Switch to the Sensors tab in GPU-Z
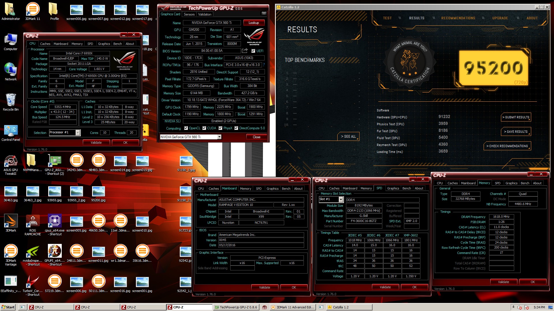Image resolution: width=554 pixels, height=311 pixels. (x=189, y=14)
